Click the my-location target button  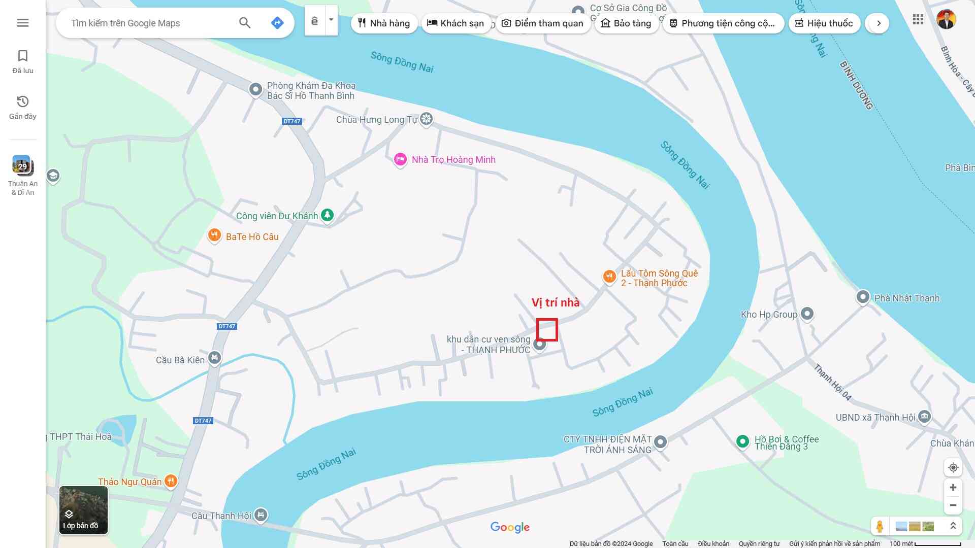coord(953,467)
